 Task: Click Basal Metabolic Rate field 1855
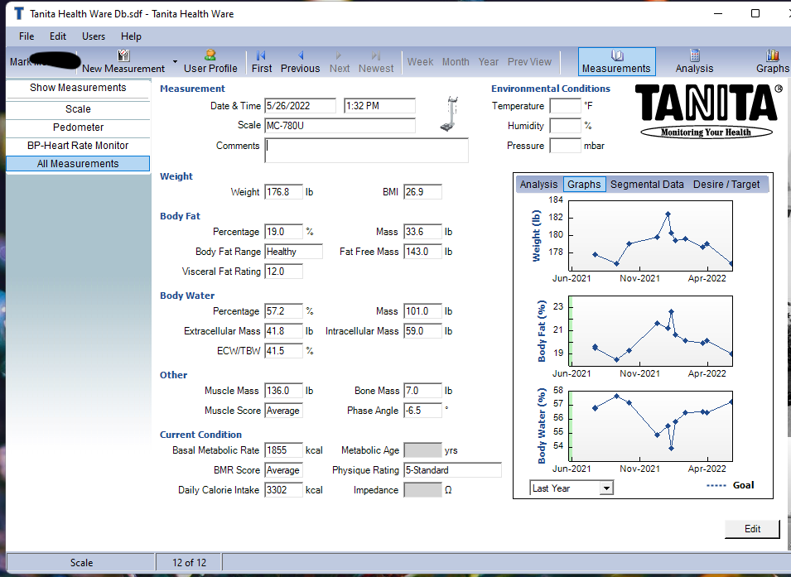(x=283, y=450)
